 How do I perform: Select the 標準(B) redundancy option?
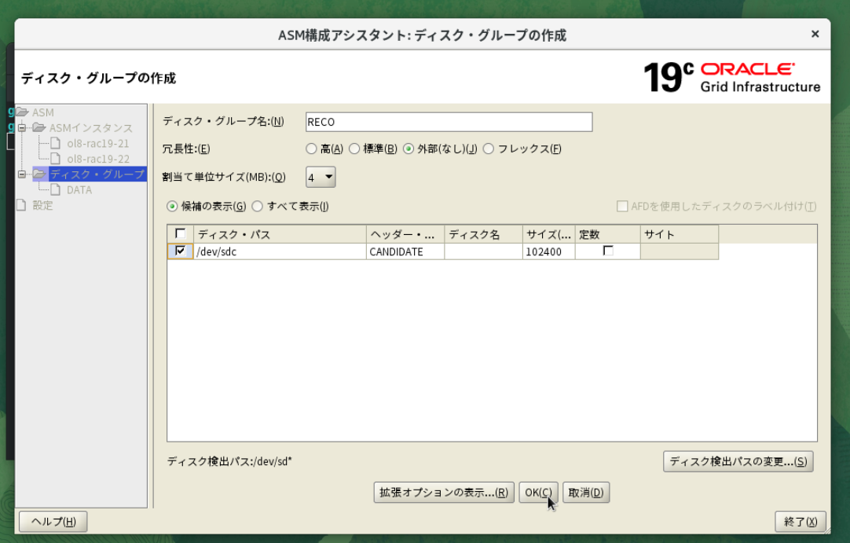[354, 149]
